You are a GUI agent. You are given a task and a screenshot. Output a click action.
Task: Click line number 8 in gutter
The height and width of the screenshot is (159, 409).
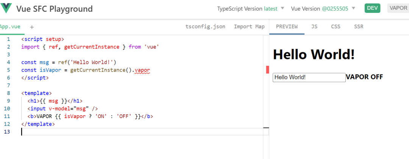pos(8,93)
